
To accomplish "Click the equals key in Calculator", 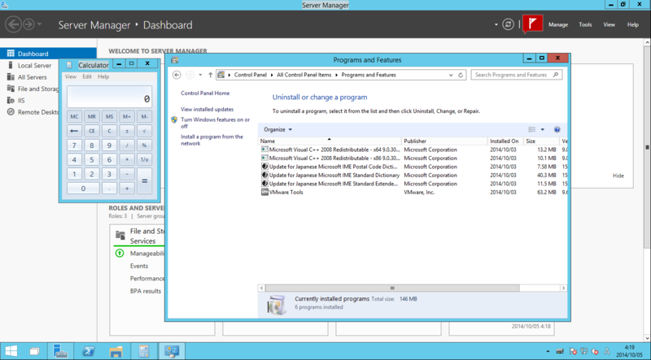I will coord(144,181).
